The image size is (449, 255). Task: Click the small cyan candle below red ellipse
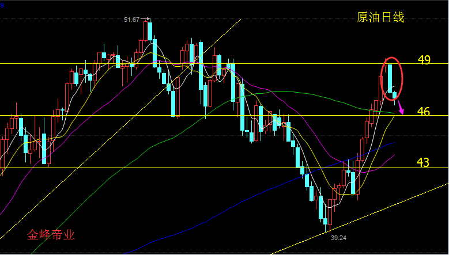[x=395, y=95]
